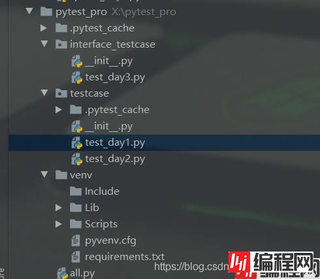Expand the top-level .pytest_cache folder arrow
The width and height of the screenshot is (320, 279).
click(x=44, y=28)
